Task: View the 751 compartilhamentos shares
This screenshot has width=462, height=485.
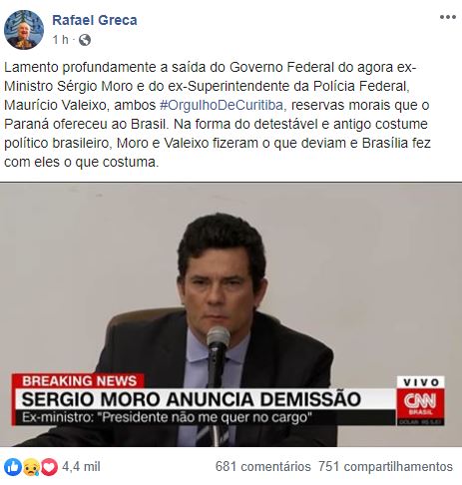Action: (385, 467)
